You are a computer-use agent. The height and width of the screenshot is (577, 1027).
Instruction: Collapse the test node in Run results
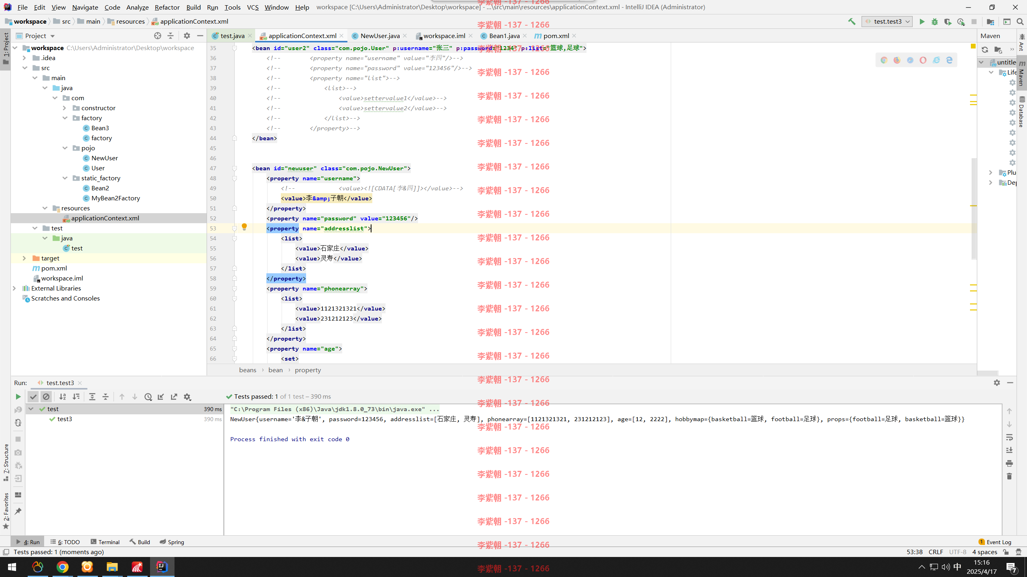coord(31,409)
